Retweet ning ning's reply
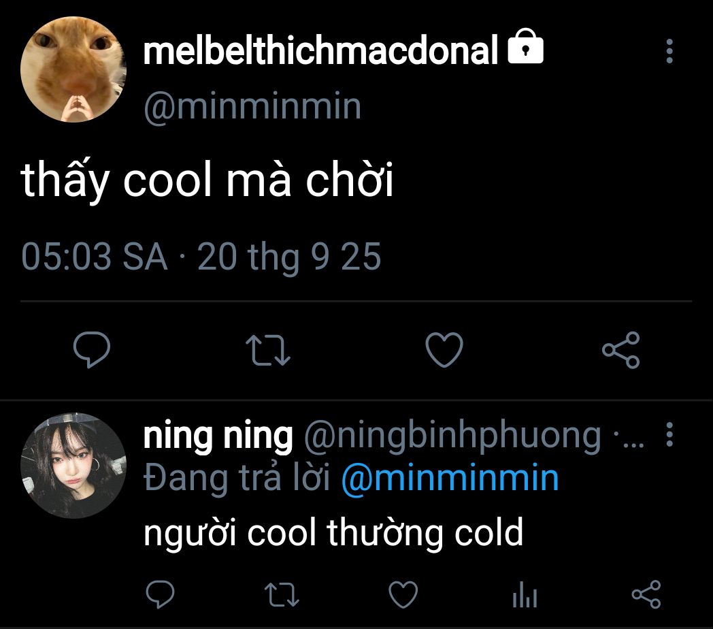Viewport: 713px width, 629px height. coord(281,594)
